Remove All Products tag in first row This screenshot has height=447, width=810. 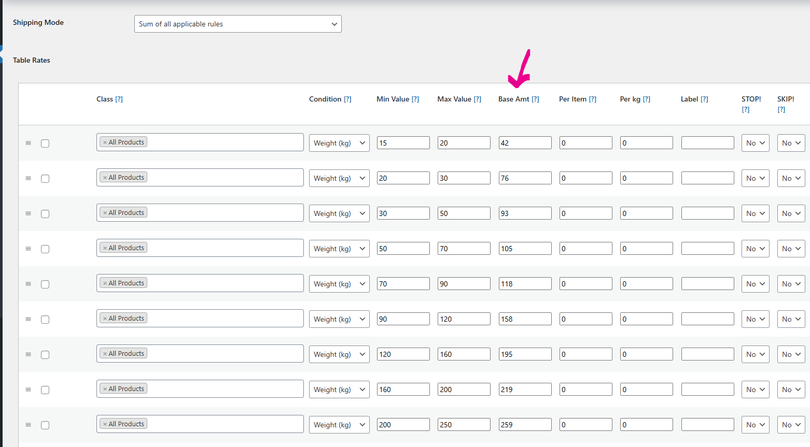(105, 142)
